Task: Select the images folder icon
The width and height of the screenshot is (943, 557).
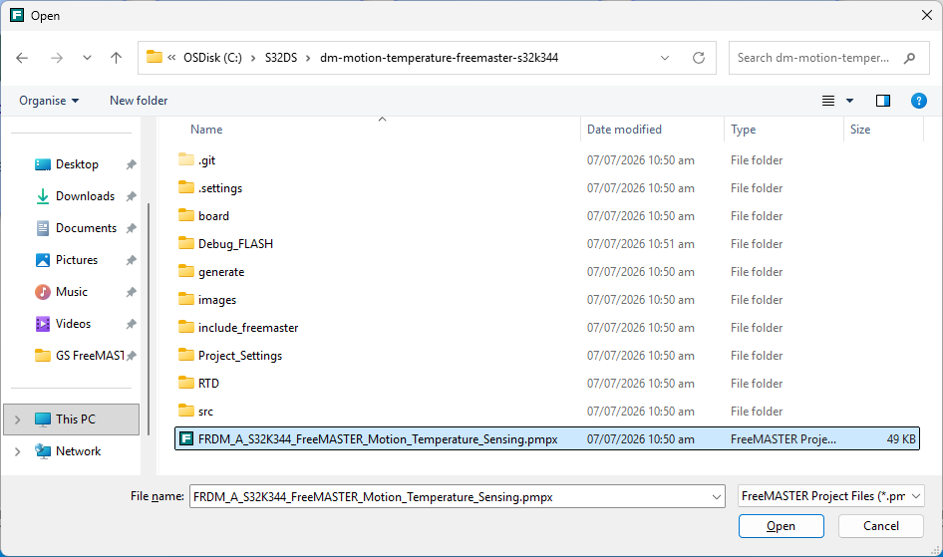Action: [x=186, y=299]
